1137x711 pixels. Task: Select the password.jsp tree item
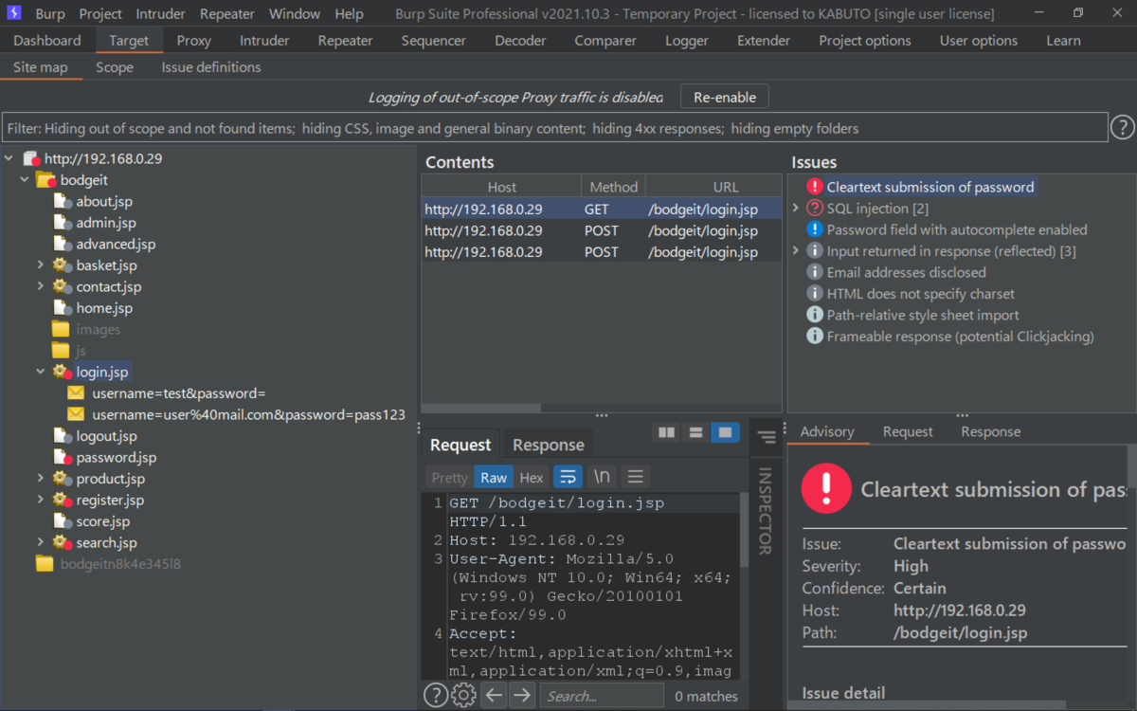point(117,457)
